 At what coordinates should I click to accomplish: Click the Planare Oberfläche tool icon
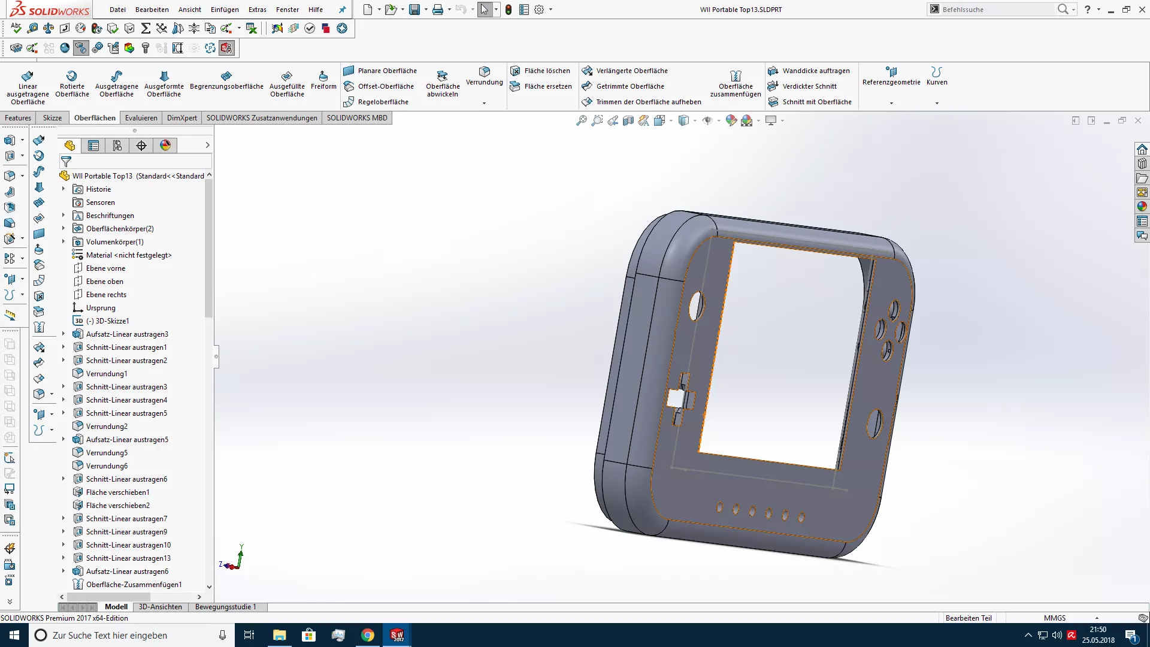click(x=349, y=71)
